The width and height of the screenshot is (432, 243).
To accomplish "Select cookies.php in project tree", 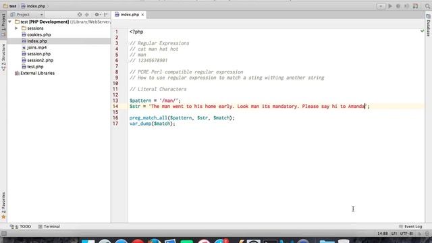I will [x=39, y=34].
